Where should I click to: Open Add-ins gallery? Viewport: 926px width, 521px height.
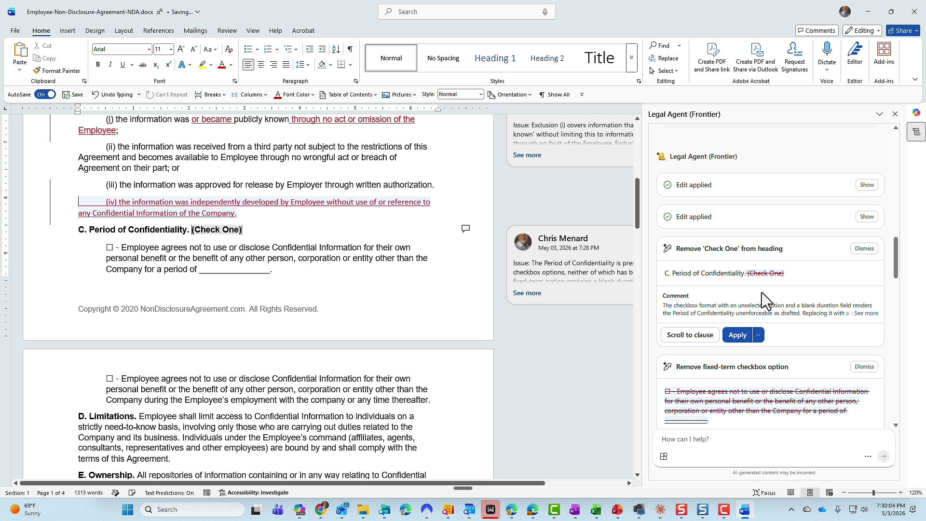(x=884, y=54)
